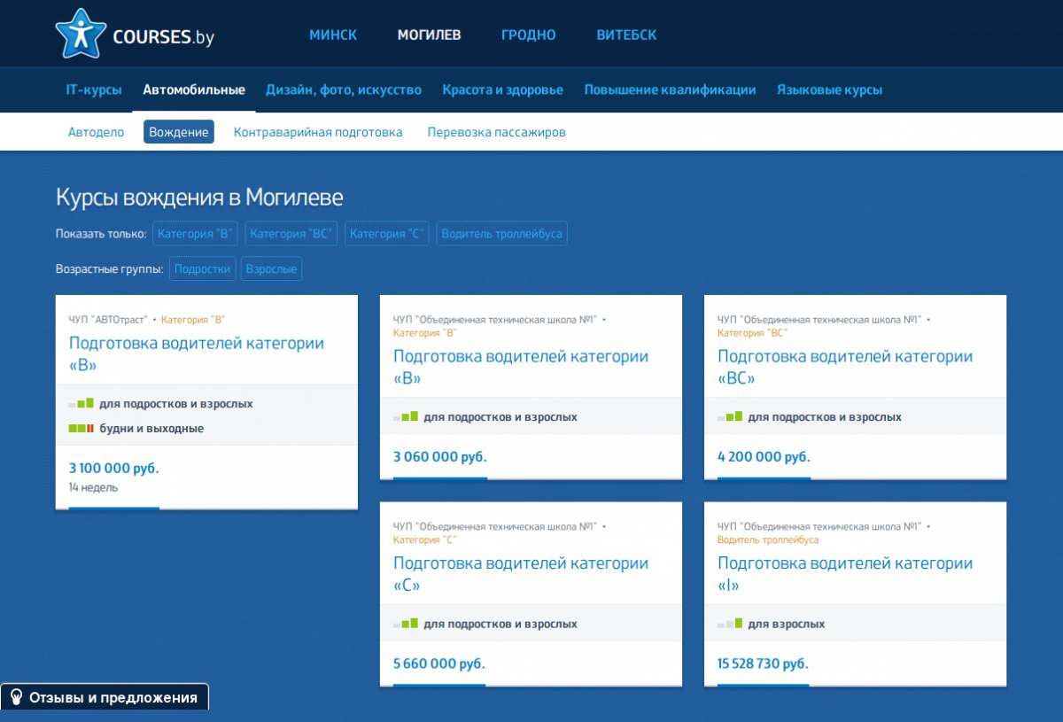Select Перевозка пассажиров subcategory
This screenshot has width=1063, height=722.
pos(496,132)
